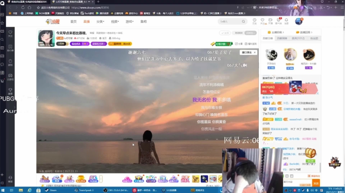Switch to OBS 25.0.4 in taskbar

click(x=116, y=190)
